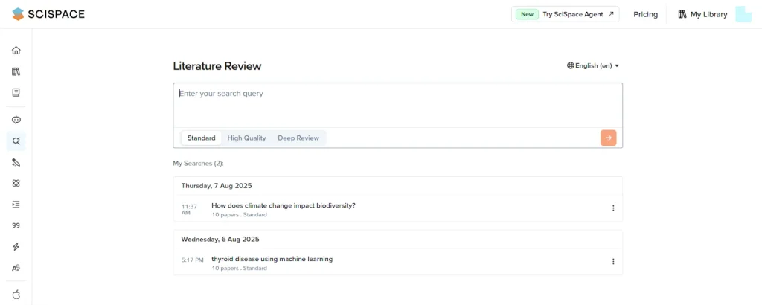Open the English (en) language dropdown
The height and width of the screenshot is (305, 762).
pyautogui.click(x=593, y=65)
